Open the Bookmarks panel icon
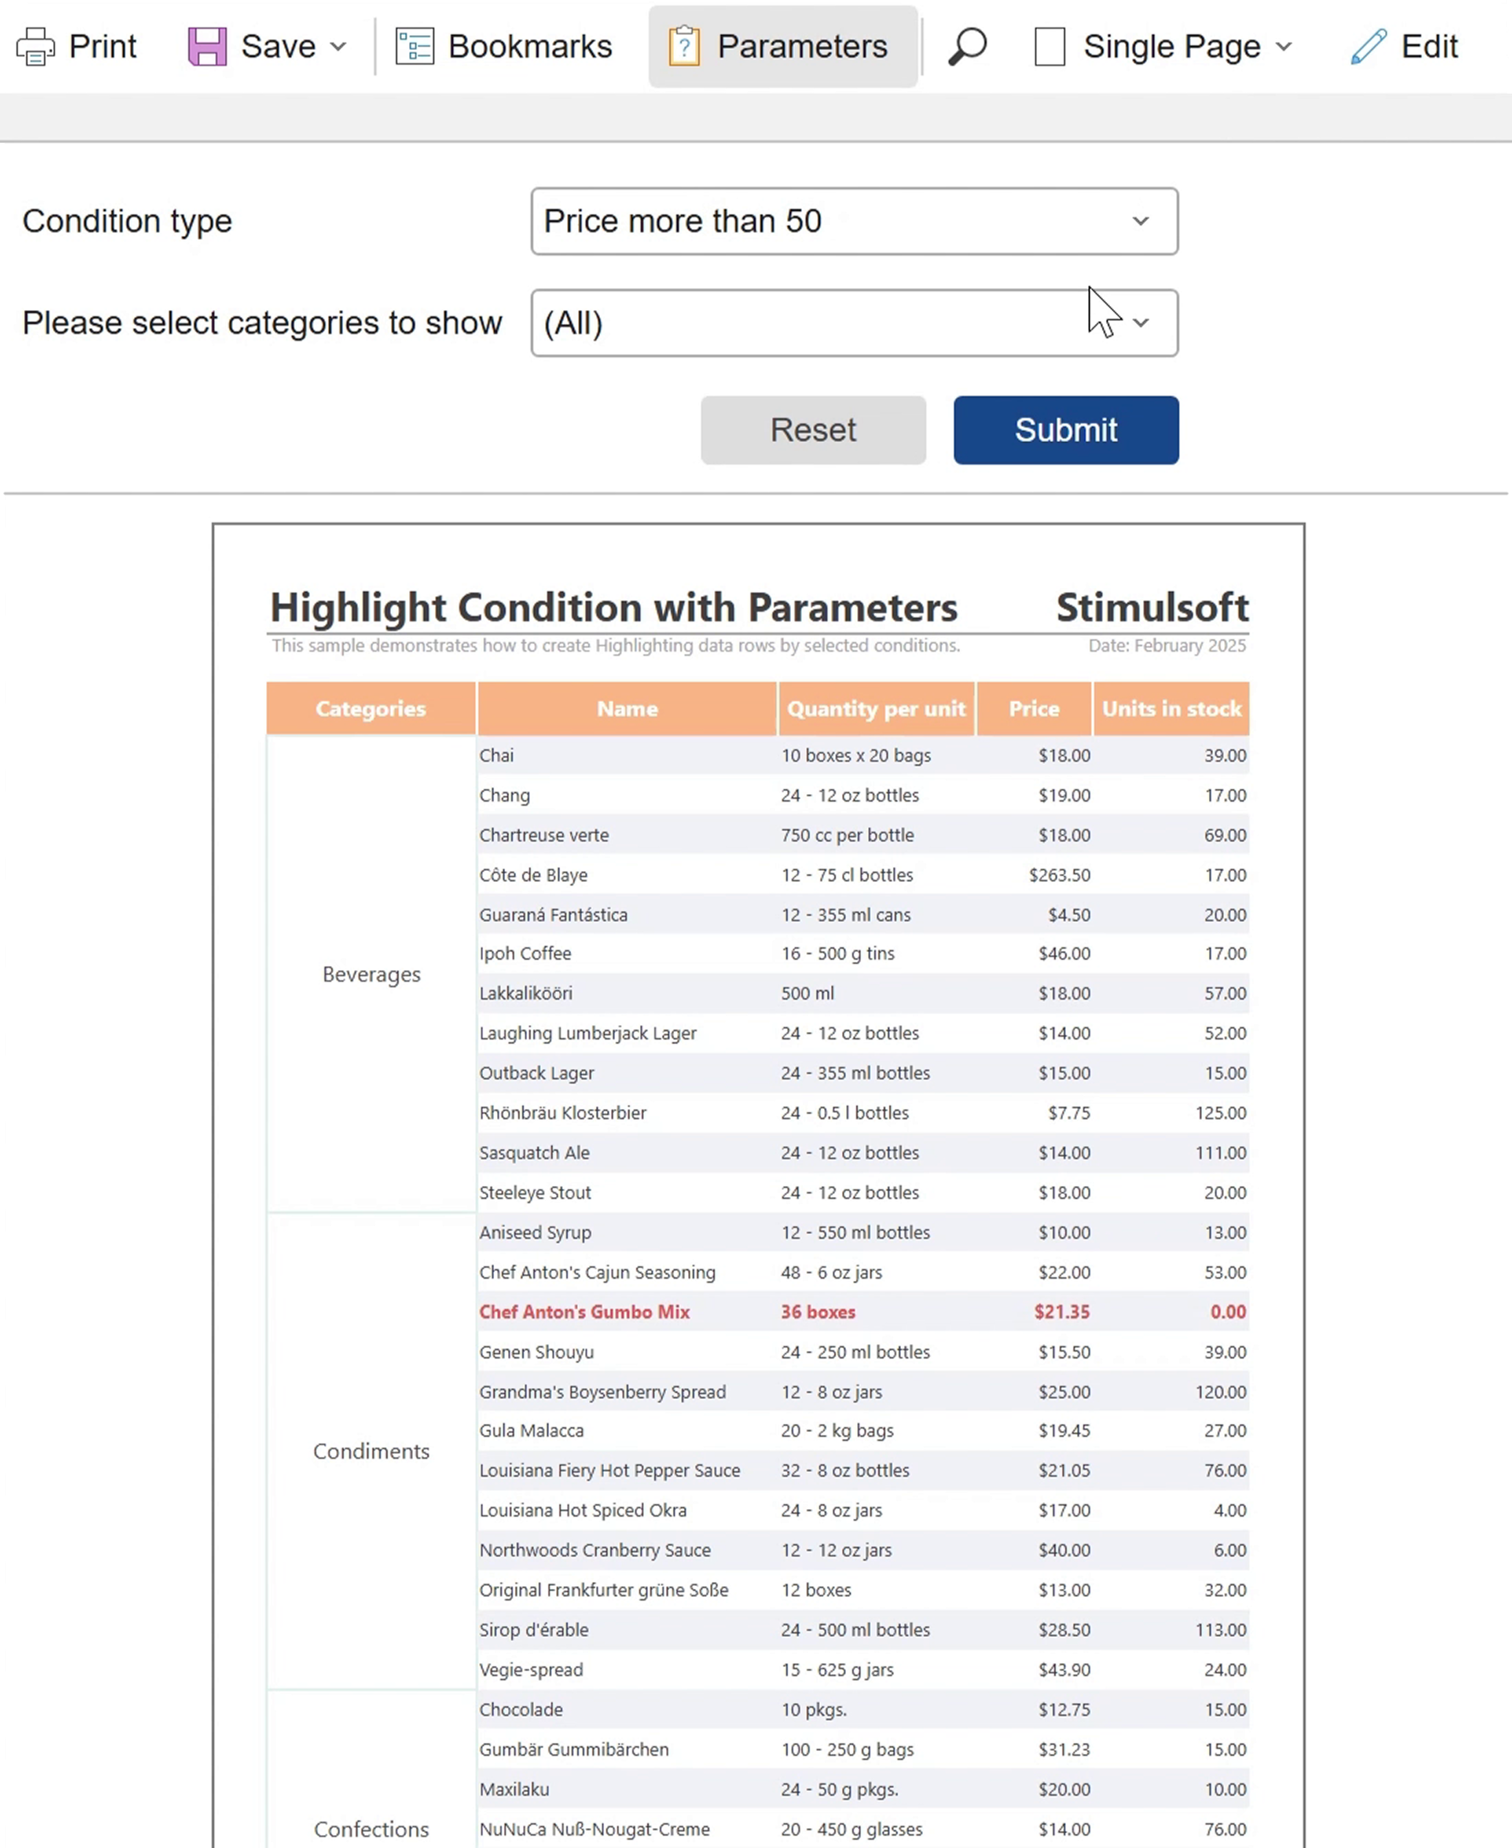 point(414,47)
